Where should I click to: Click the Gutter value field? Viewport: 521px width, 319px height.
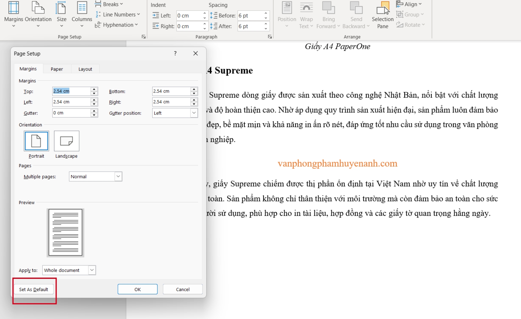click(71, 113)
